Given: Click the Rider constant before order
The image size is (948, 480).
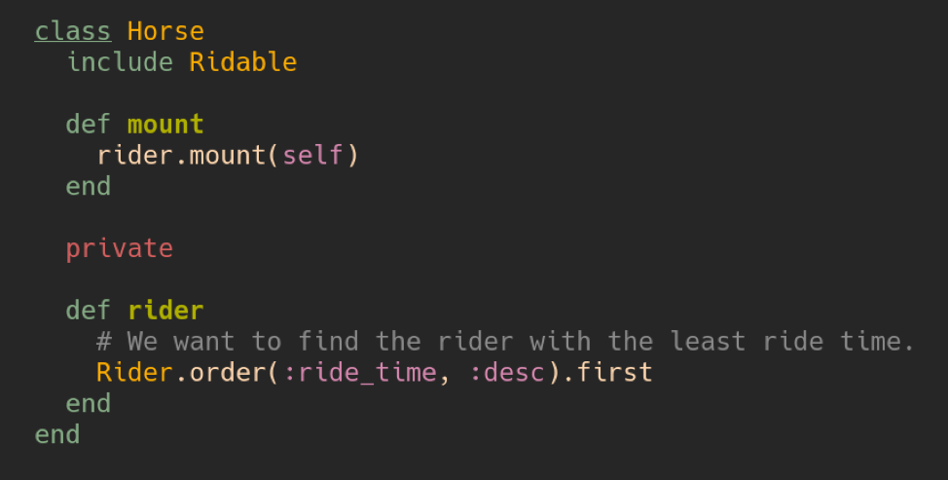Looking at the screenshot, I should [135, 372].
